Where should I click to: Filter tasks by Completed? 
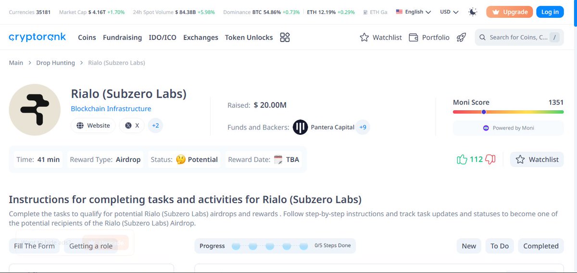[x=541, y=246]
